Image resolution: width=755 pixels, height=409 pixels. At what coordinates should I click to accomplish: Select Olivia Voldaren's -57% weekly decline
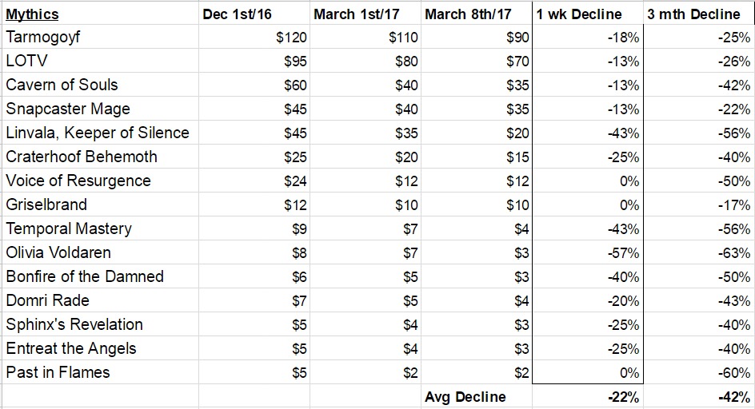[x=587, y=252]
